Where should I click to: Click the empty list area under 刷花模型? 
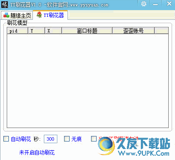click(x=88, y=81)
